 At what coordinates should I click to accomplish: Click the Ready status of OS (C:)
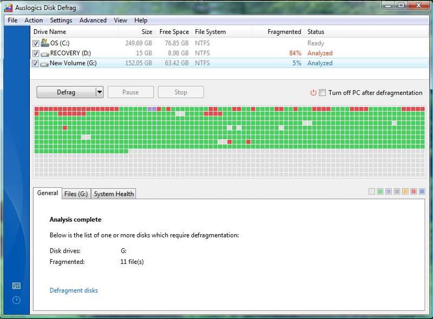point(316,44)
